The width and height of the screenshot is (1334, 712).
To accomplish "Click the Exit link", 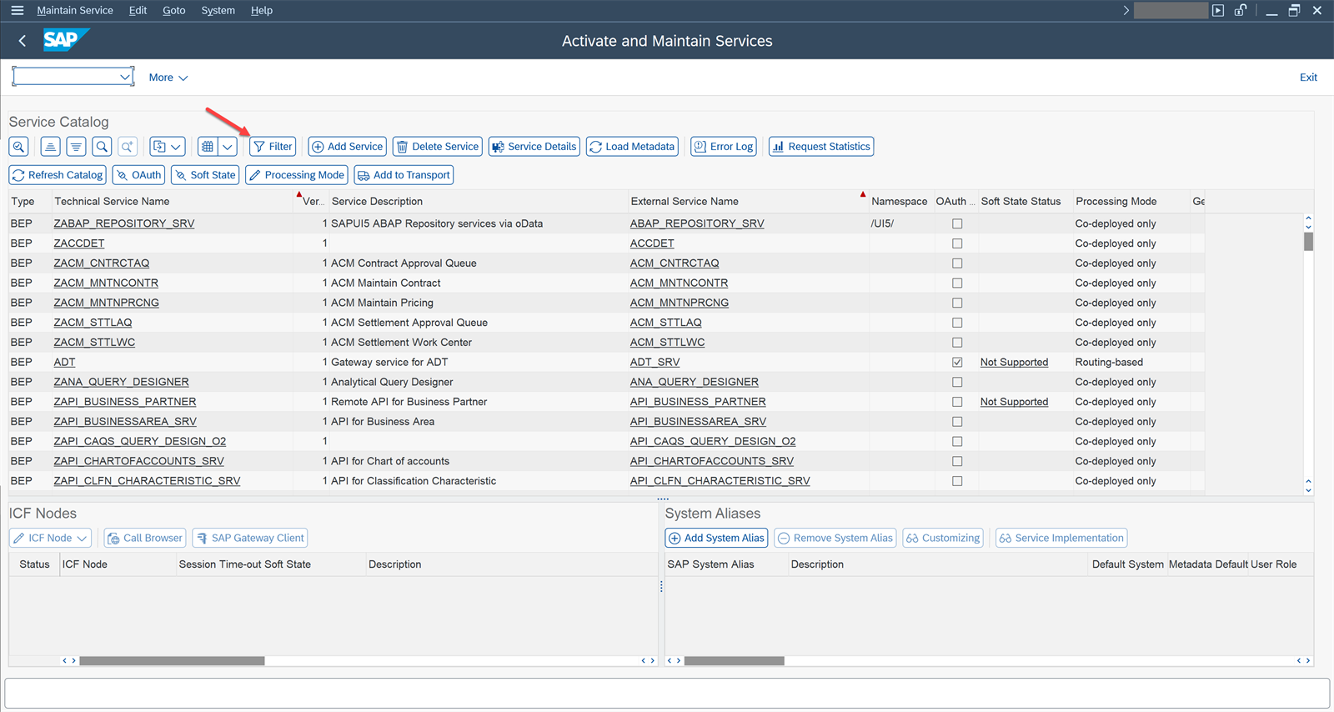I will click(x=1308, y=78).
